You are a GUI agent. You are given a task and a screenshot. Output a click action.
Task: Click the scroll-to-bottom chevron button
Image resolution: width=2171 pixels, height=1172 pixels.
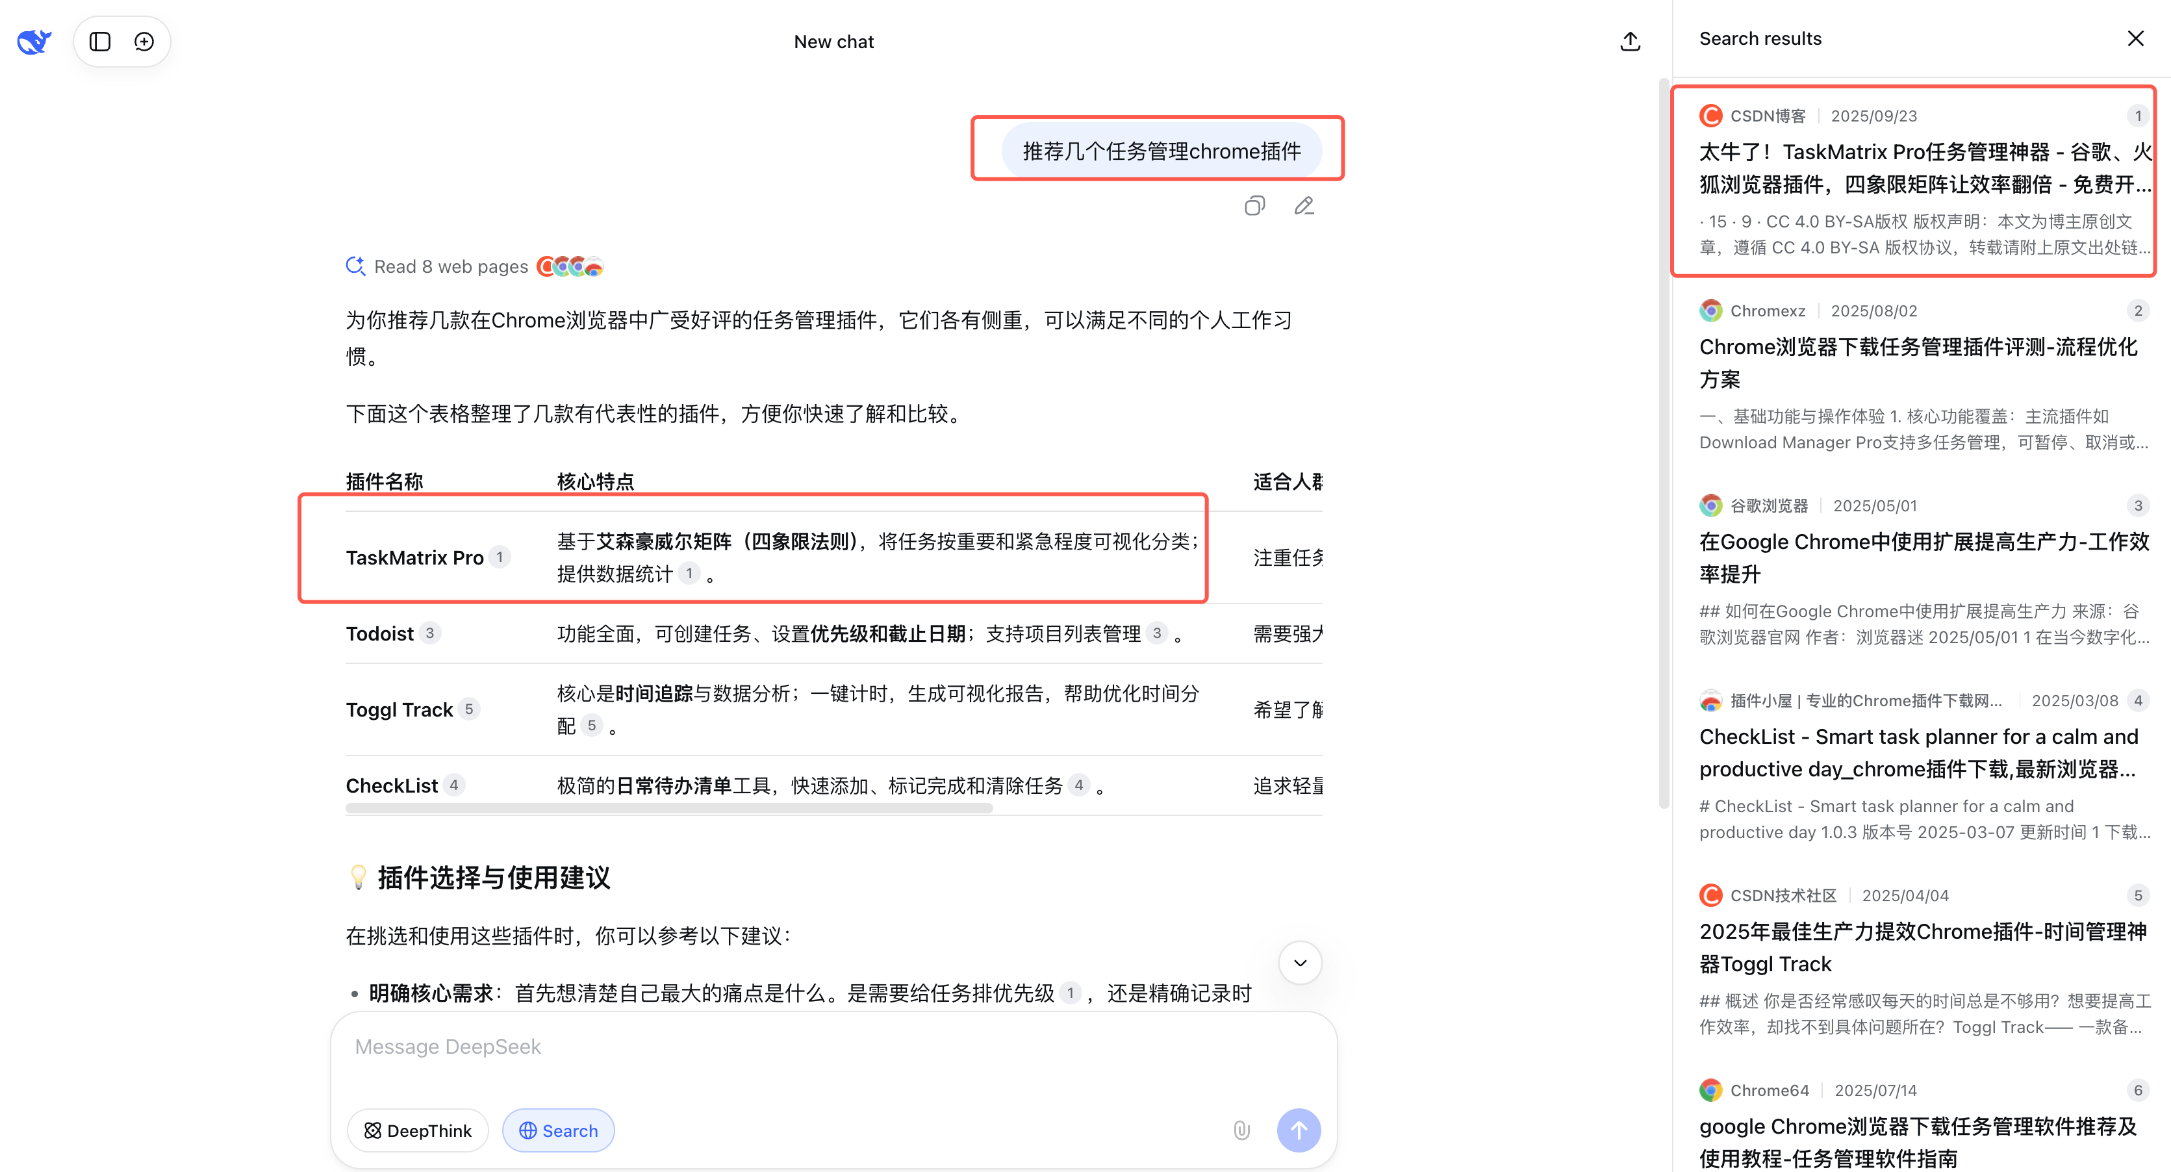tap(1300, 962)
